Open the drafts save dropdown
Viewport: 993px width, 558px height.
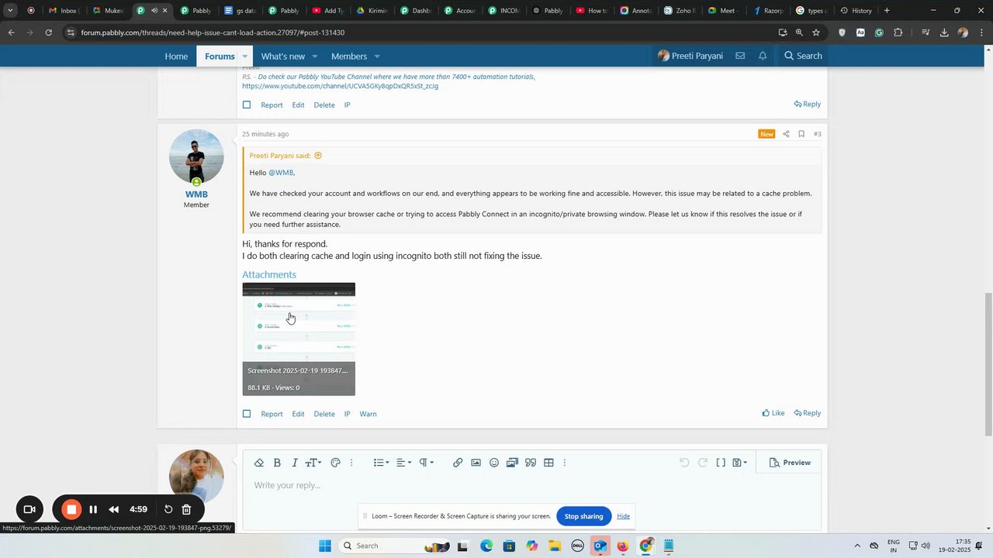point(739,463)
